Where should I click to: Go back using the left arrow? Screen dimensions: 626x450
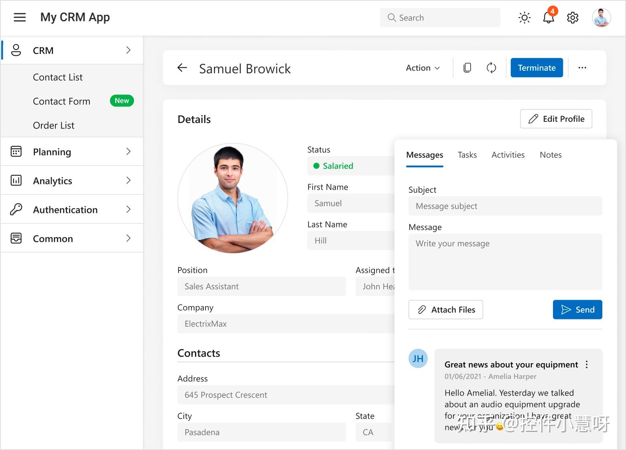click(182, 68)
